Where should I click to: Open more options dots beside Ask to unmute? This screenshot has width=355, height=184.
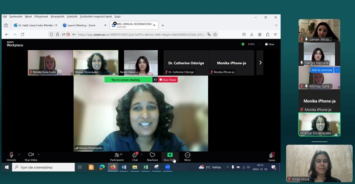(x=337, y=70)
